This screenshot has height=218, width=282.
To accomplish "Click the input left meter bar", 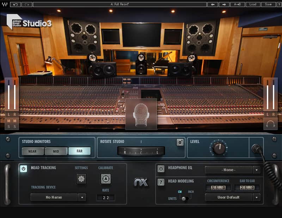I will [x=8, y=95].
